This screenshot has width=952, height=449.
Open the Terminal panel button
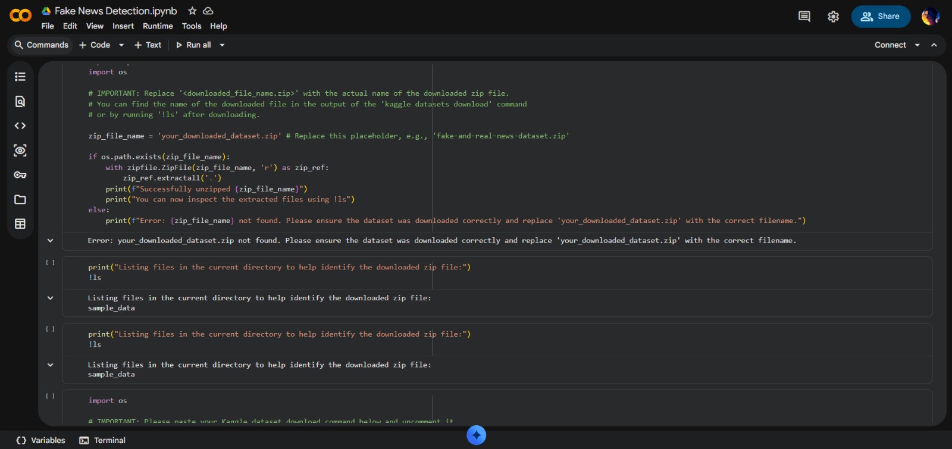102,441
